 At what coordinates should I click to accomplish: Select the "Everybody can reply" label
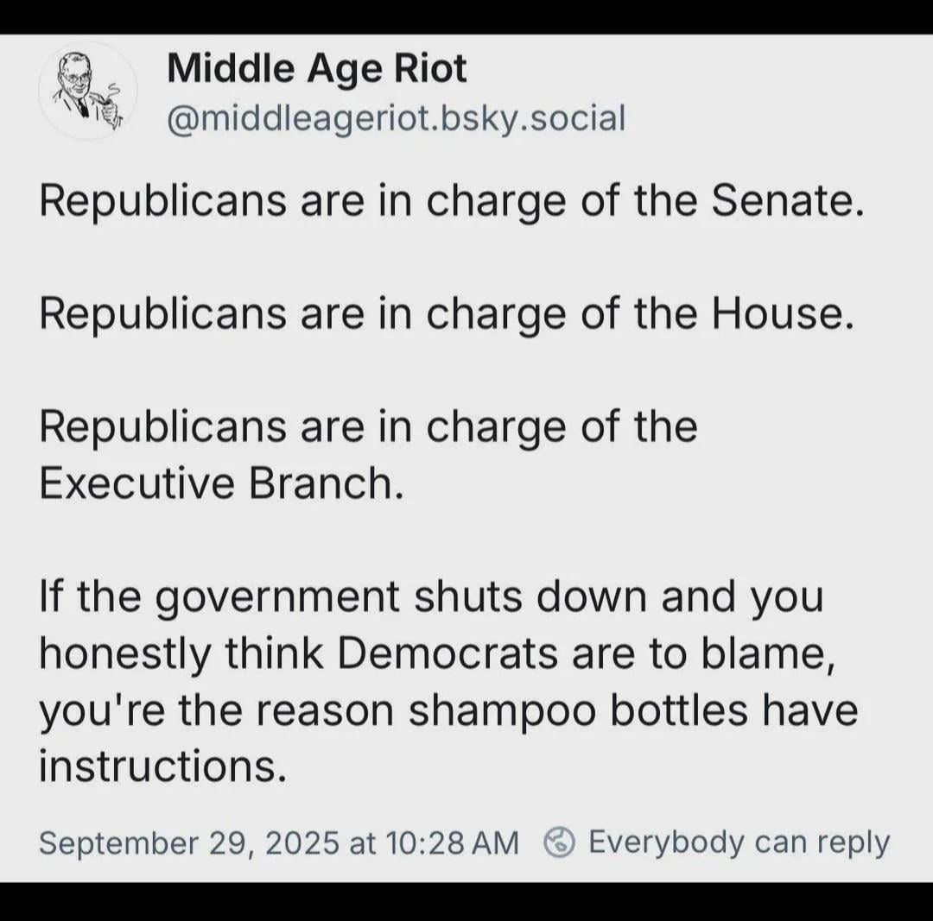(739, 842)
